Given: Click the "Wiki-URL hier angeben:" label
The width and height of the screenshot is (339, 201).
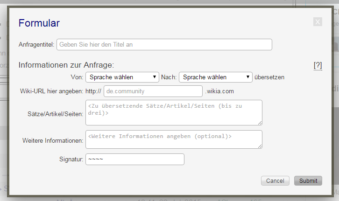Looking at the screenshot, I should coord(51,91).
